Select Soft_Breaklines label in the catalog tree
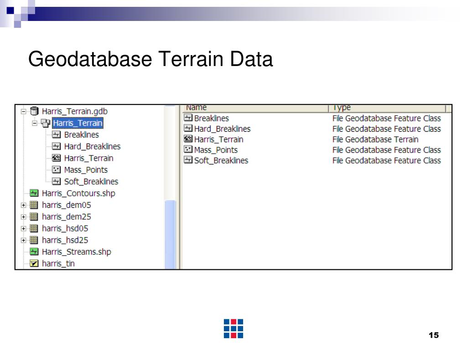The height and width of the screenshot is (350, 467). point(91,181)
